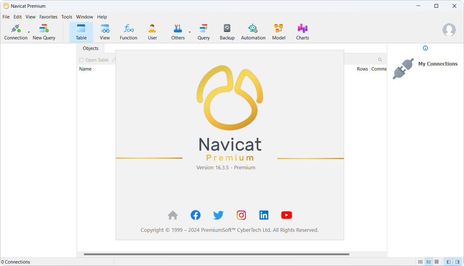This screenshot has width=464, height=266.
Task: Click the user avatar profile icon
Action: [x=449, y=30]
